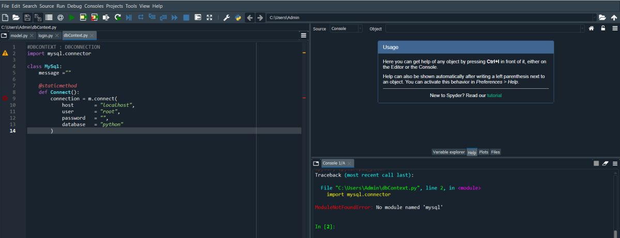Click the Open file folder icon
The height and width of the screenshot is (238, 620).
16,18
